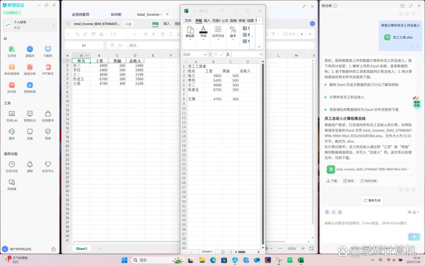Image resolution: width=425 pixels, height=266 pixels.
Task: Open the 百创Lab tool icon
Action: pyautogui.click(x=11, y=114)
